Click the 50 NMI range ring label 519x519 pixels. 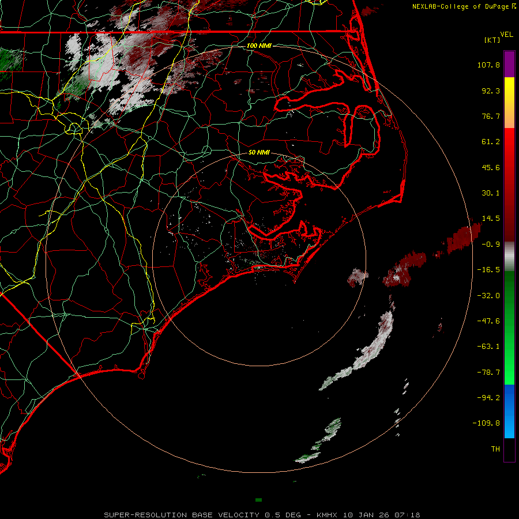pos(259,152)
